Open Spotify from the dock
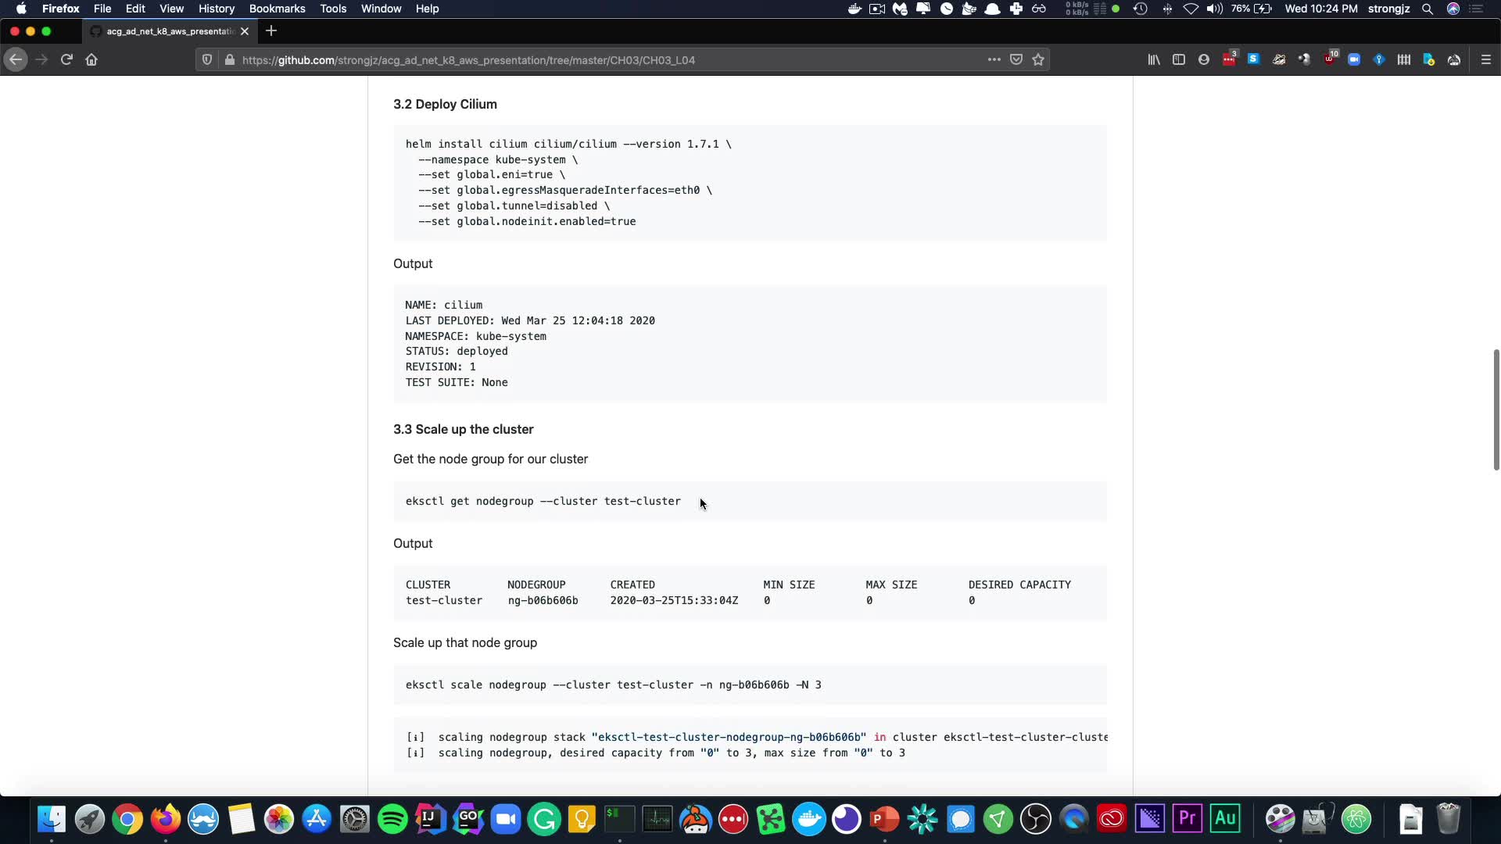 tap(392, 819)
